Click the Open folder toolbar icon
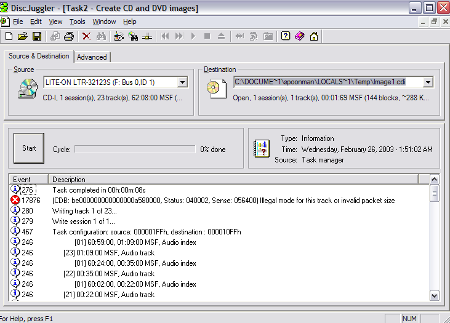The height and width of the screenshot is (323, 450). pos(23,36)
